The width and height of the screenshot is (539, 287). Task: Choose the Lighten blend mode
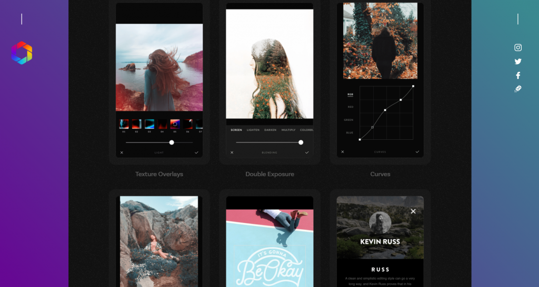[253, 130]
